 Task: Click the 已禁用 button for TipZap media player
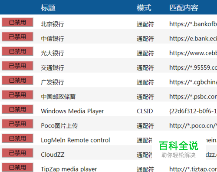click(x=17, y=167)
